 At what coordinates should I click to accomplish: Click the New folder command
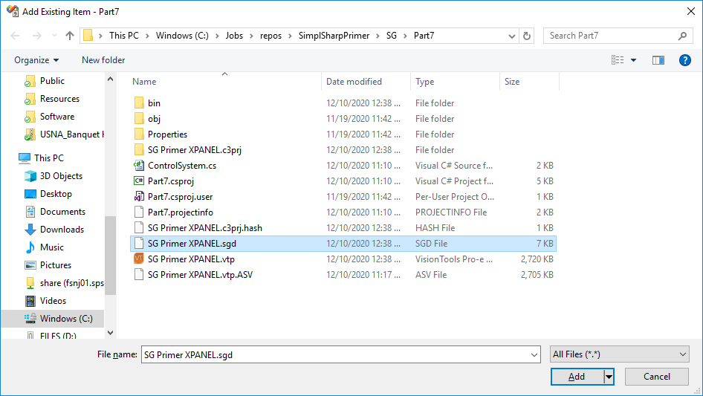coord(103,60)
